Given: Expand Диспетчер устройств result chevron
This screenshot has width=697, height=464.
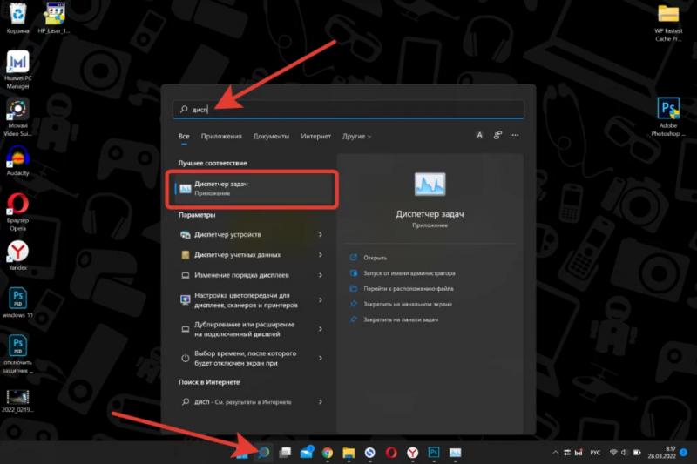Looking at the screenshot, I should (321, 235).
